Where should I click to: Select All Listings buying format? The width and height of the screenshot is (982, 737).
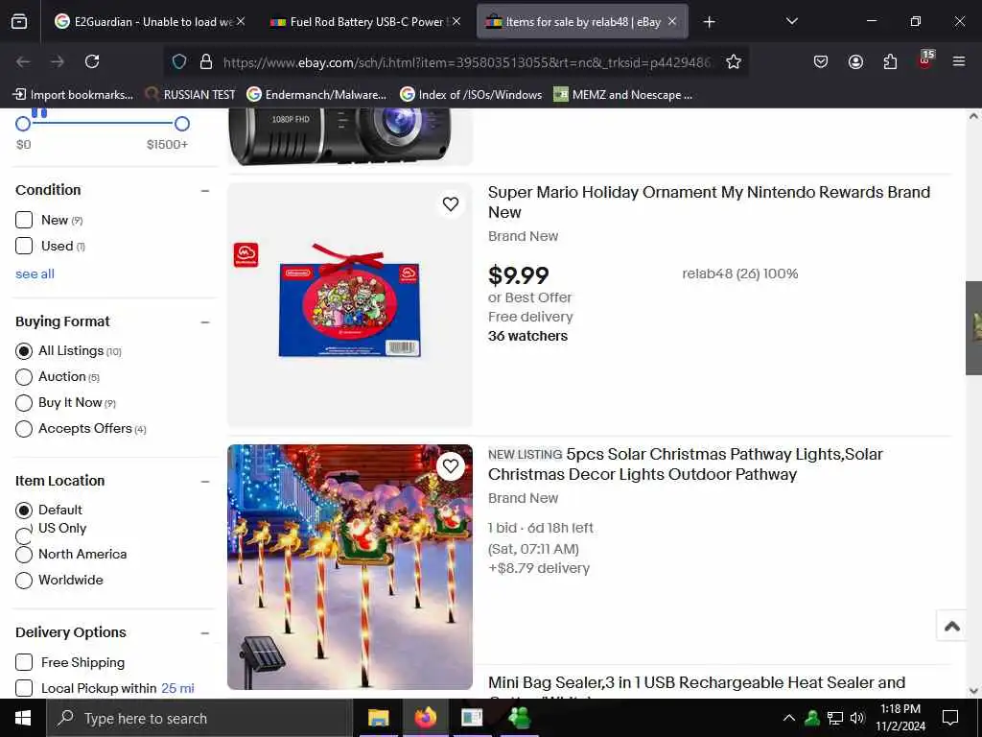(x=24, y=351)
